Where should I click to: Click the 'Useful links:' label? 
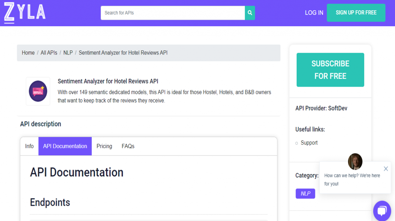(310, 129)
